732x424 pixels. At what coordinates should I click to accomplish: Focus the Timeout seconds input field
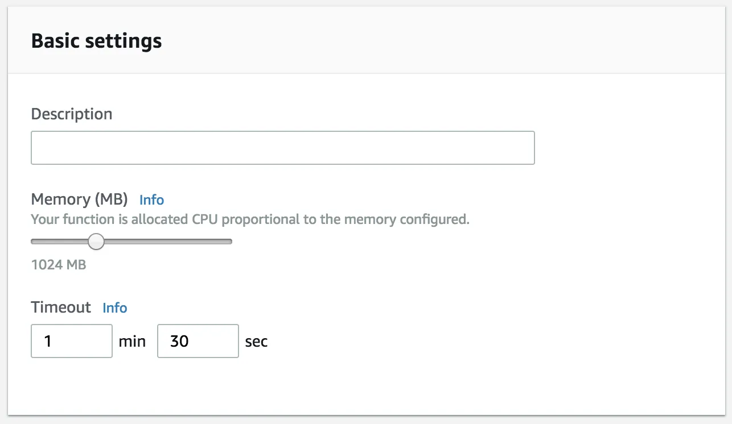198,341
